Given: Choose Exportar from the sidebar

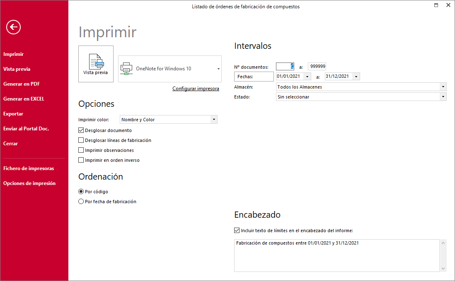Looking at the screenshot, I should [x=13, y=114].
